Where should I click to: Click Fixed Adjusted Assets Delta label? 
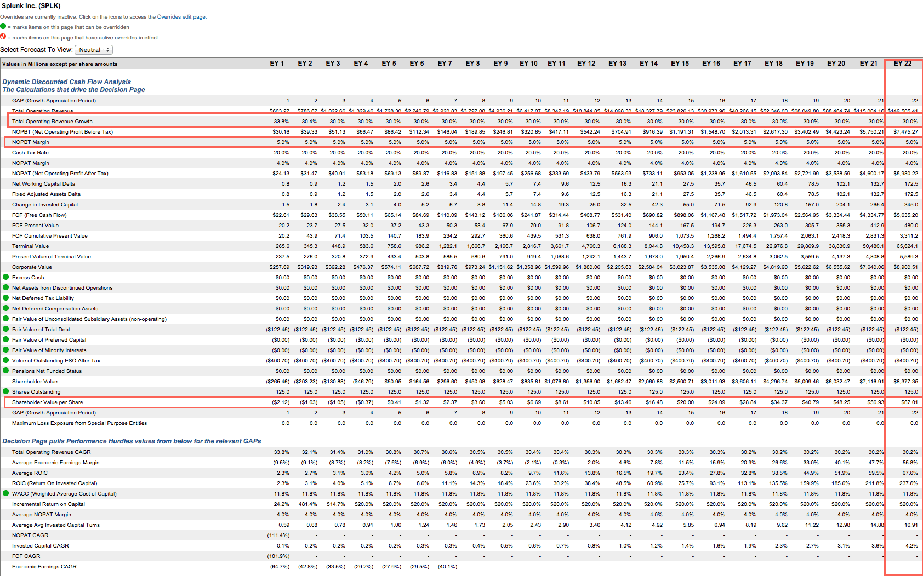46,194
